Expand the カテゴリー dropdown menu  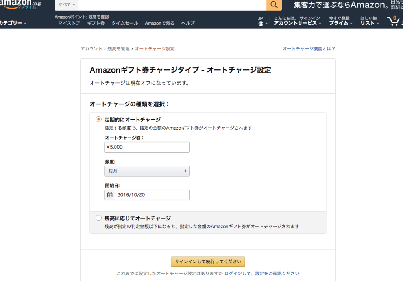13,23
